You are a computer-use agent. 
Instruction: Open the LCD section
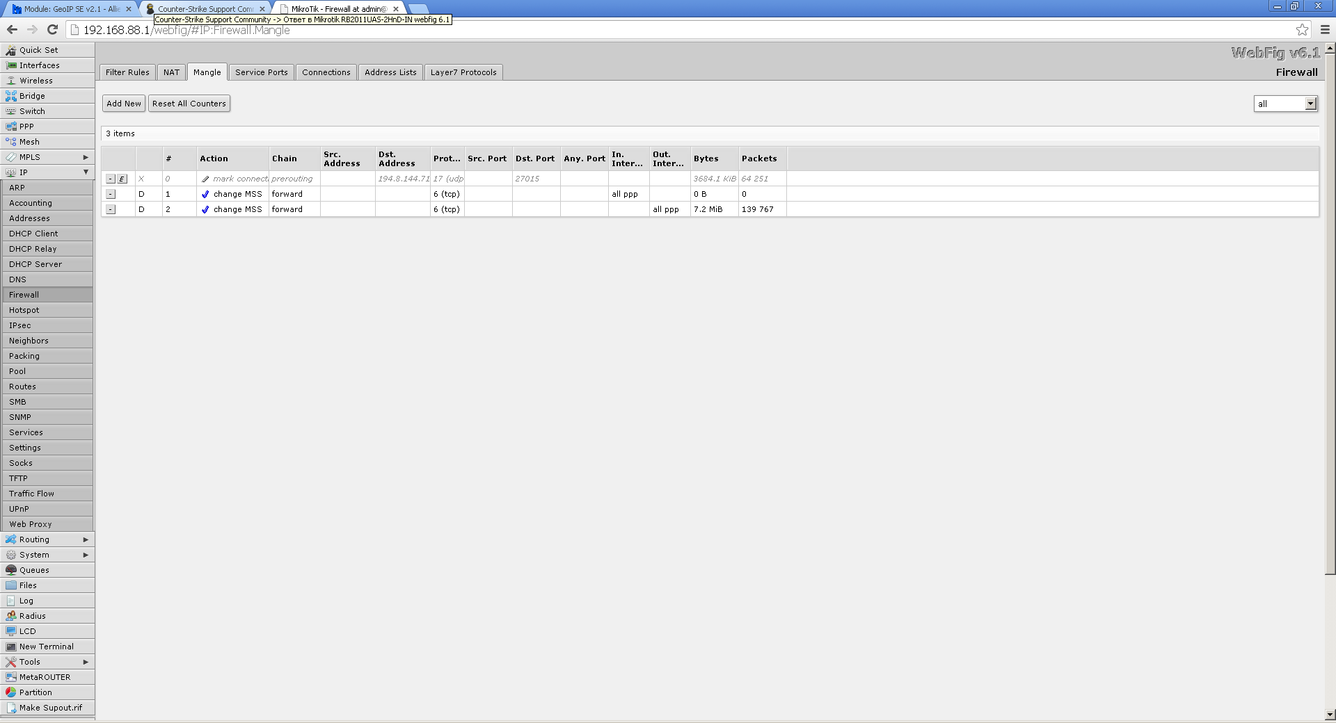pos(47,631)
